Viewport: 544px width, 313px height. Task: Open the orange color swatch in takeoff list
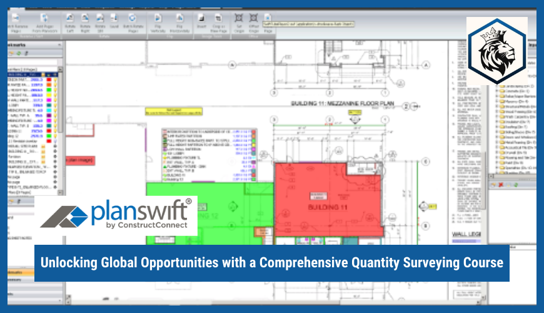click(49, 85)
